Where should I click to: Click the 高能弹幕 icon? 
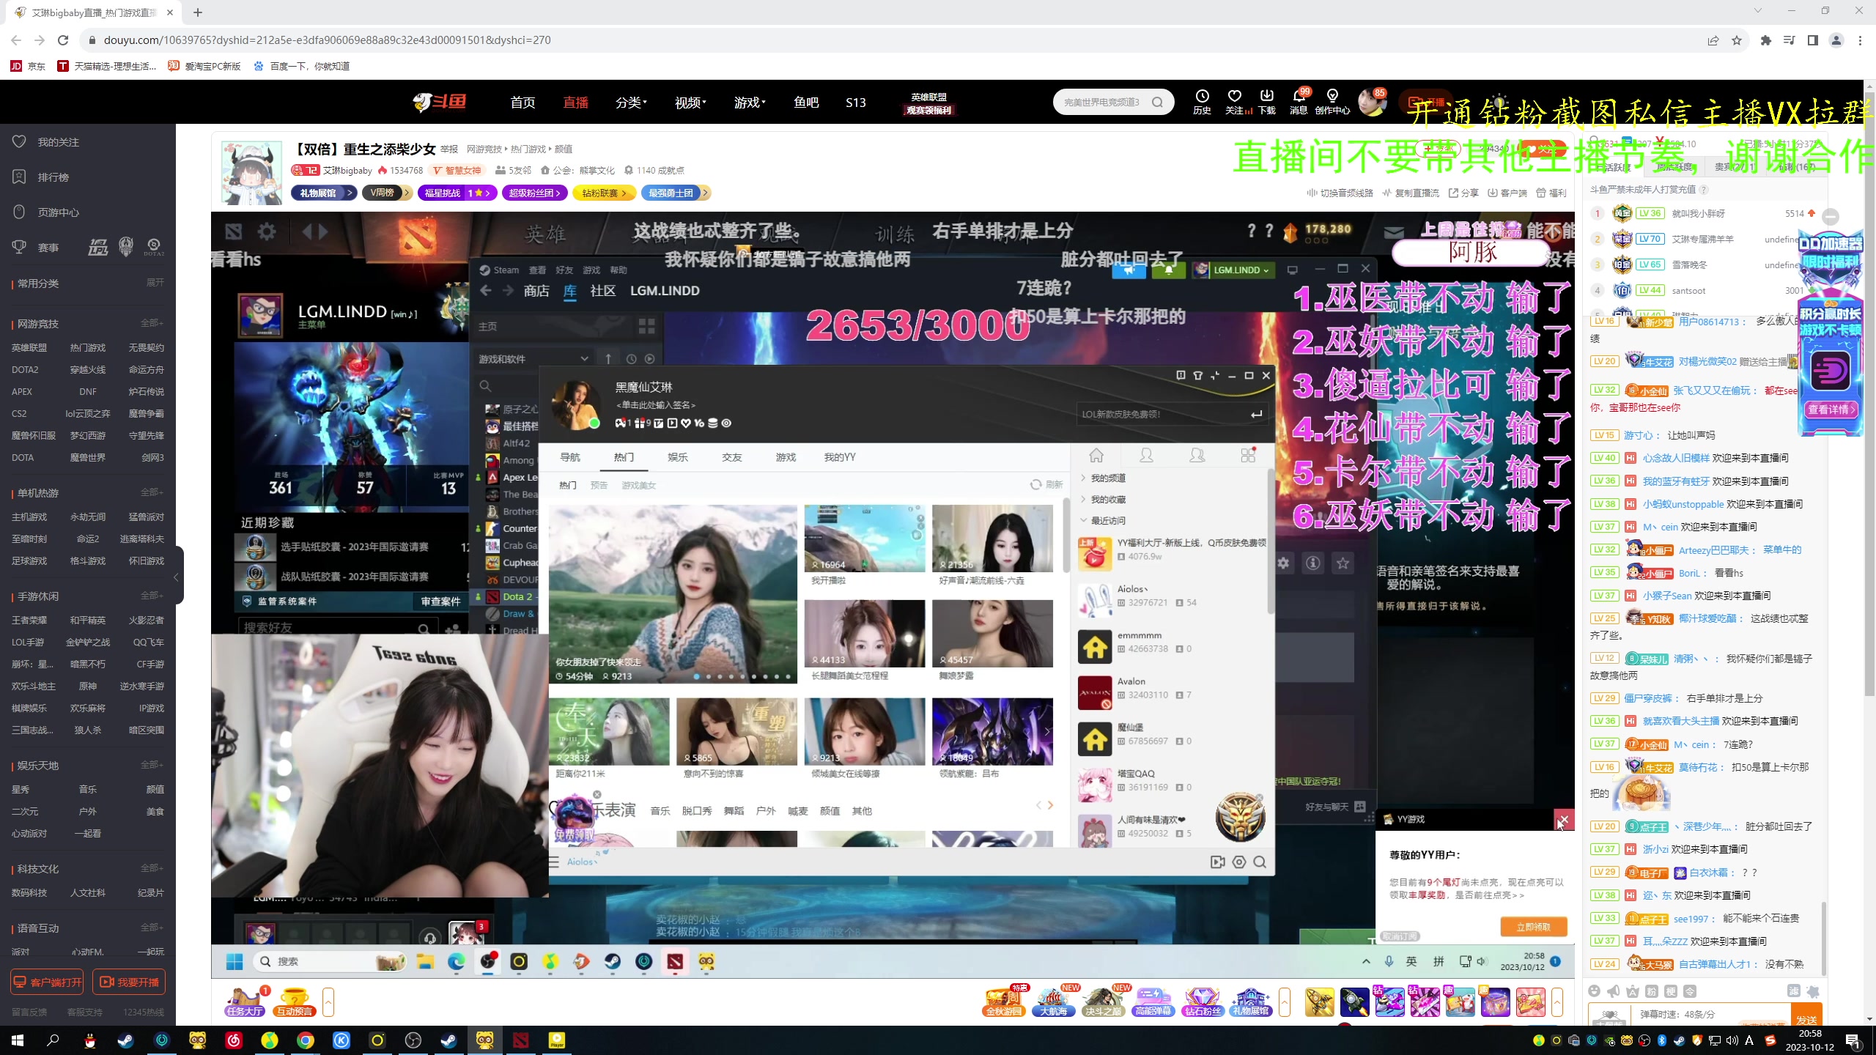[x=1153, y=1002]
